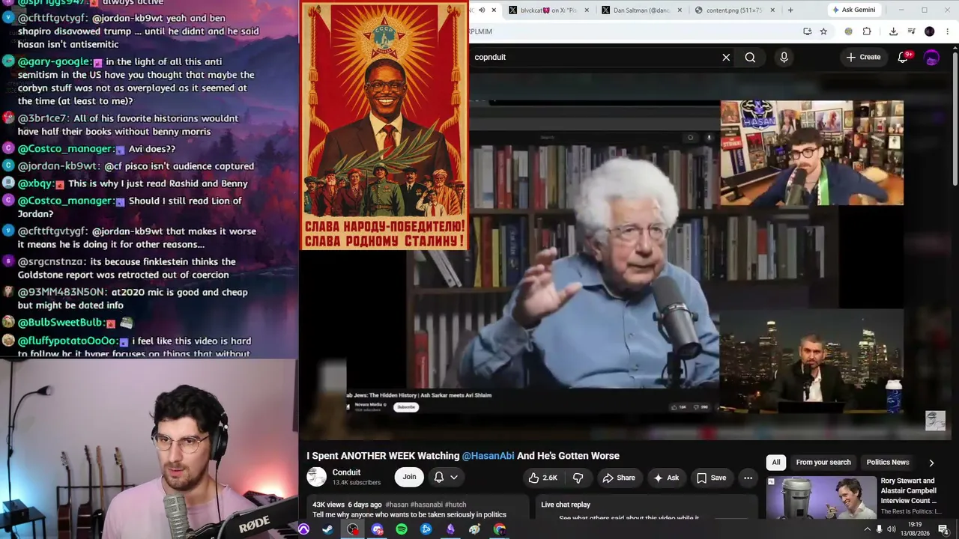959x539 pixels.
Task: Click the #hasanabi hashtag in description
Action: [x=427, y=505]
